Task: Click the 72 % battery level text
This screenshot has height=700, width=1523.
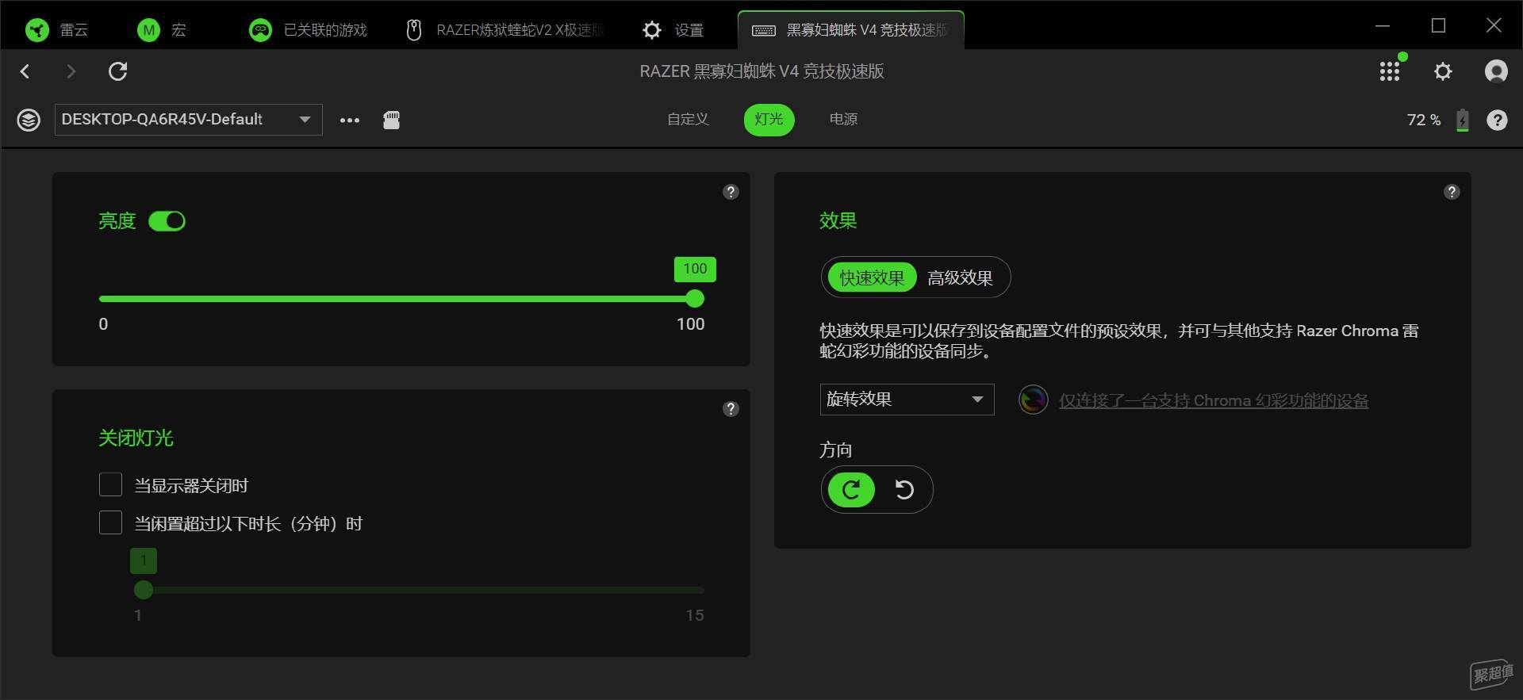Action: (1424, 120)
